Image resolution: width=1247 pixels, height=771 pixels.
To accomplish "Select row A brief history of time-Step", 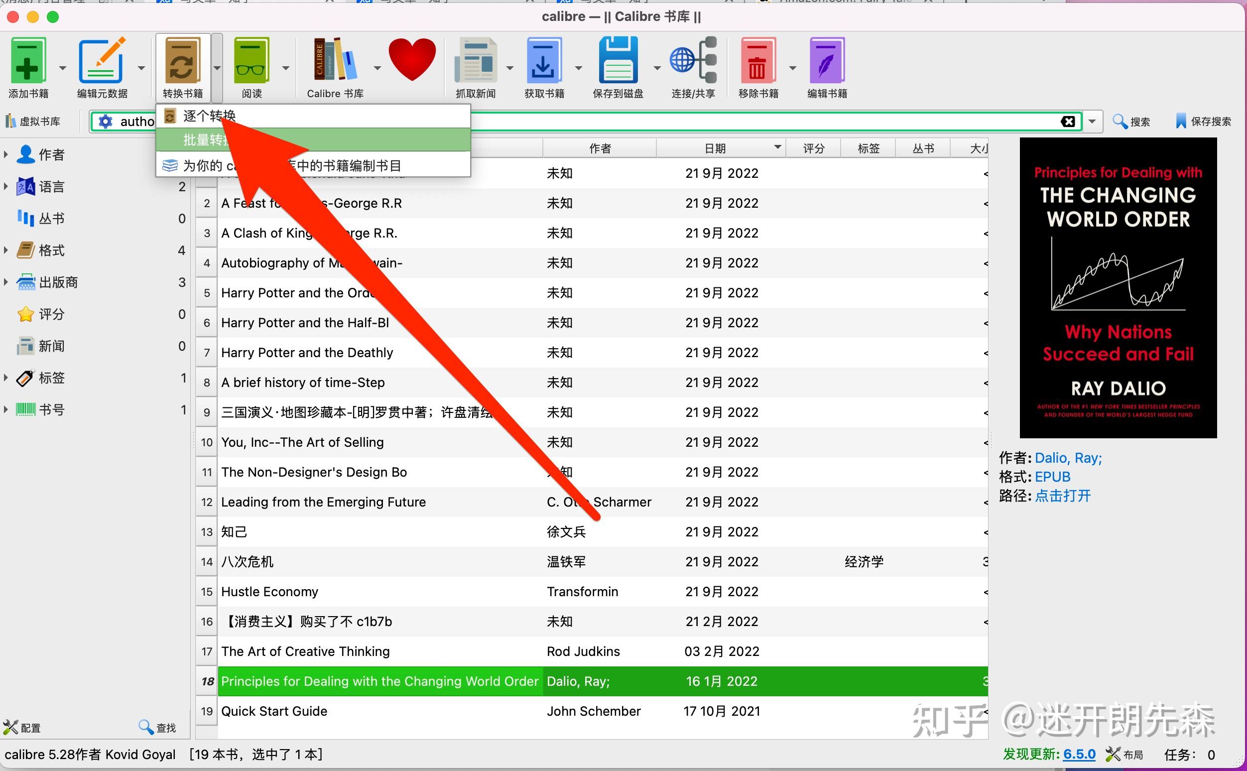I will [592, 383].
